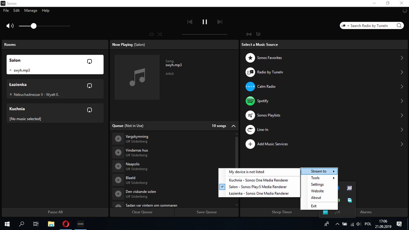
Task: Toggle the crossfade icon
Action: [249, 34]
